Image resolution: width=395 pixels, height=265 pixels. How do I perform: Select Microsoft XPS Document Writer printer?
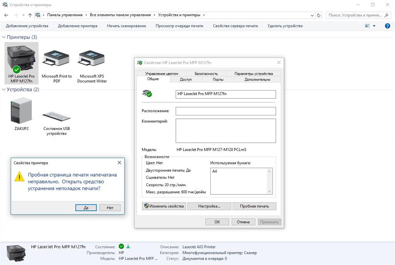click(92, 66)
